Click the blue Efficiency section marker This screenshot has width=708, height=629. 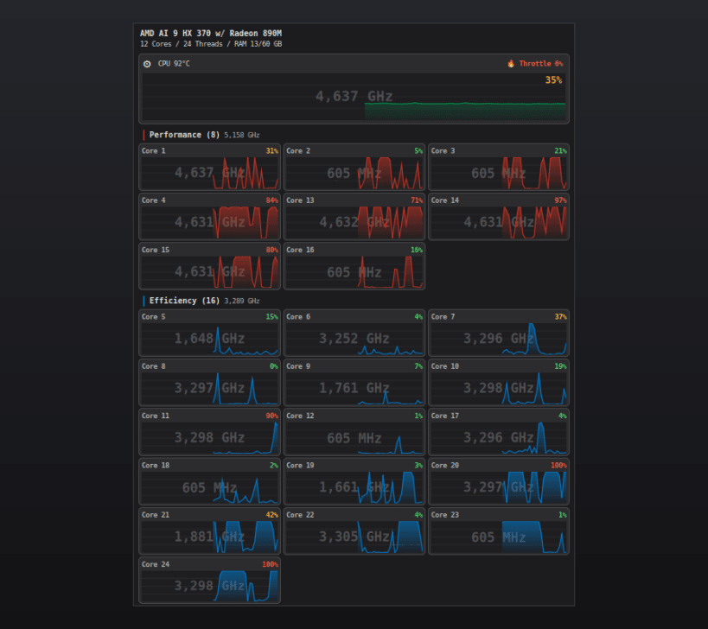point(144,301)
